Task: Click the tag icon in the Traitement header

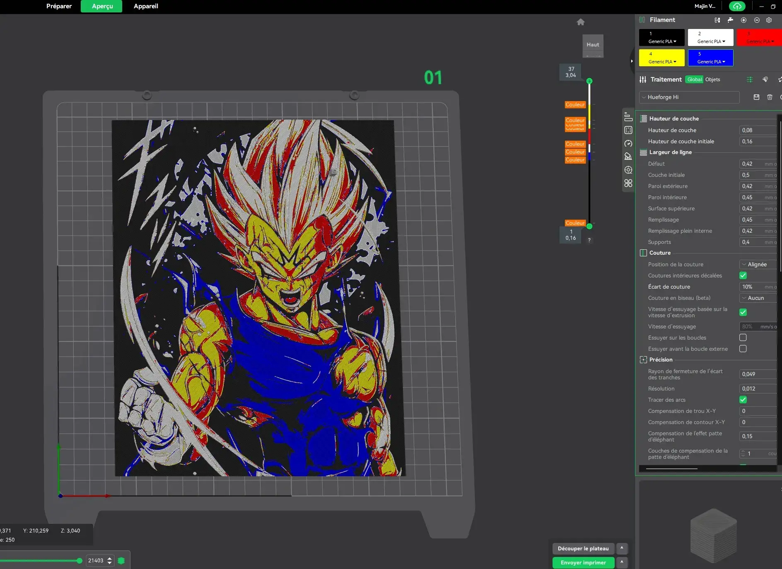Action: point(765,80)
